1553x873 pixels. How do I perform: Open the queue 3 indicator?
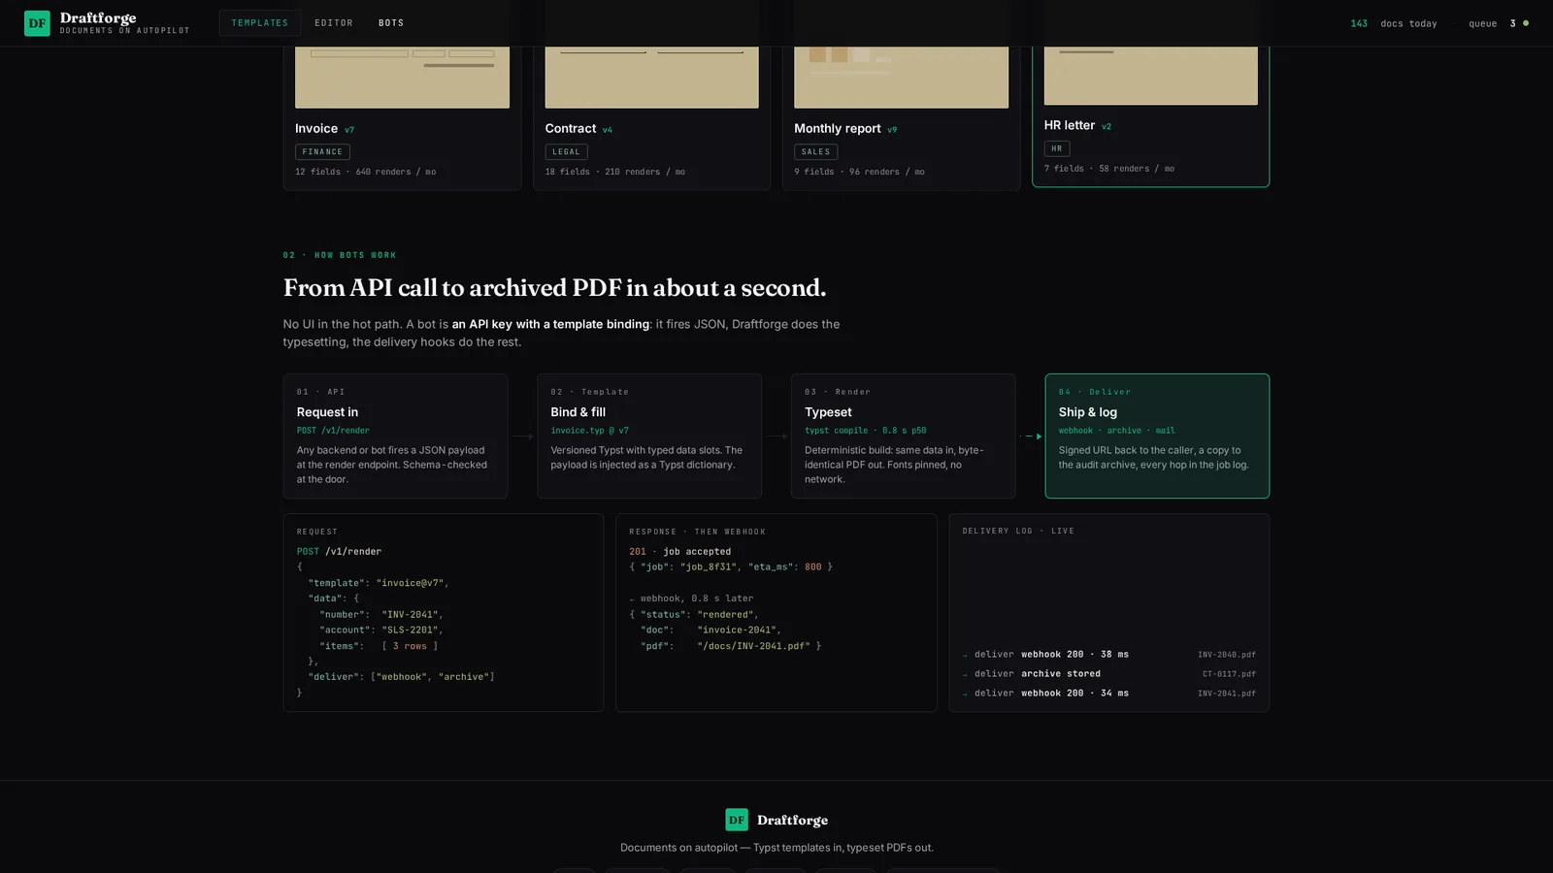(1498, 23)
